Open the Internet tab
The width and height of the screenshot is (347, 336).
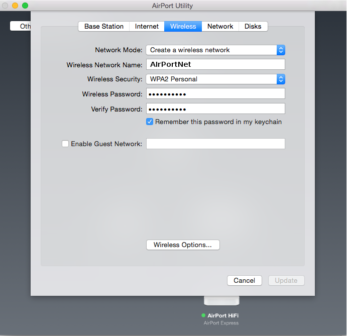tap(147, 26)
